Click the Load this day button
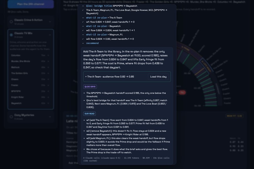Image resolution: width=254 pixels, height=169 pixels. pyautogui.click(x=158, y=77)
